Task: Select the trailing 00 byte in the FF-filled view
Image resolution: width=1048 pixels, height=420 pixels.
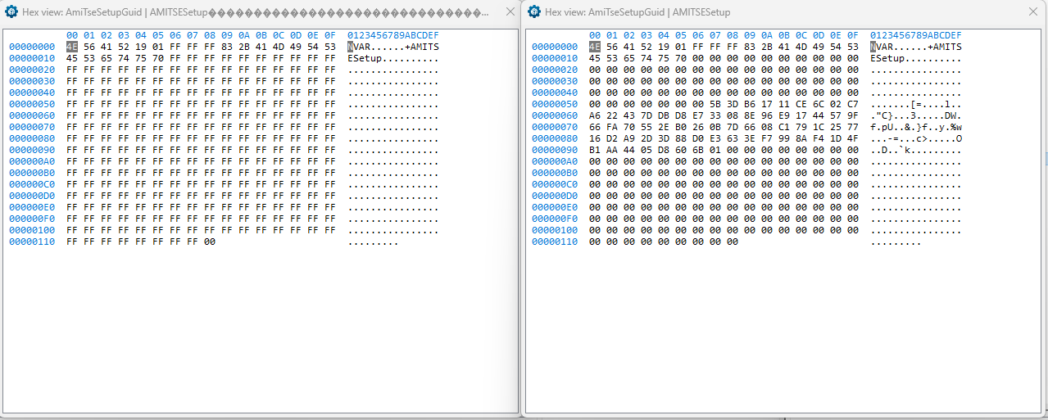Action: [x=210, y=242]
